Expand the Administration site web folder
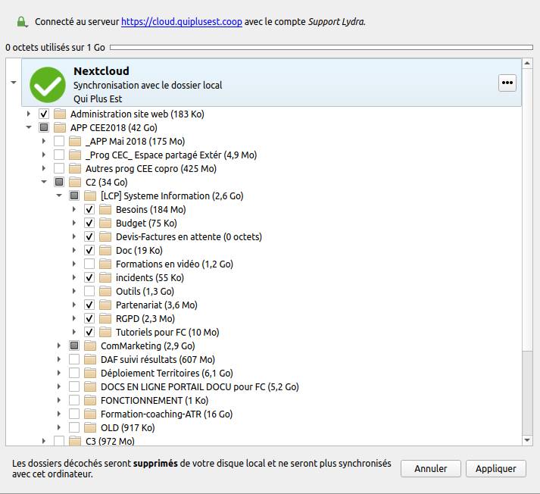 pos(29,114)
